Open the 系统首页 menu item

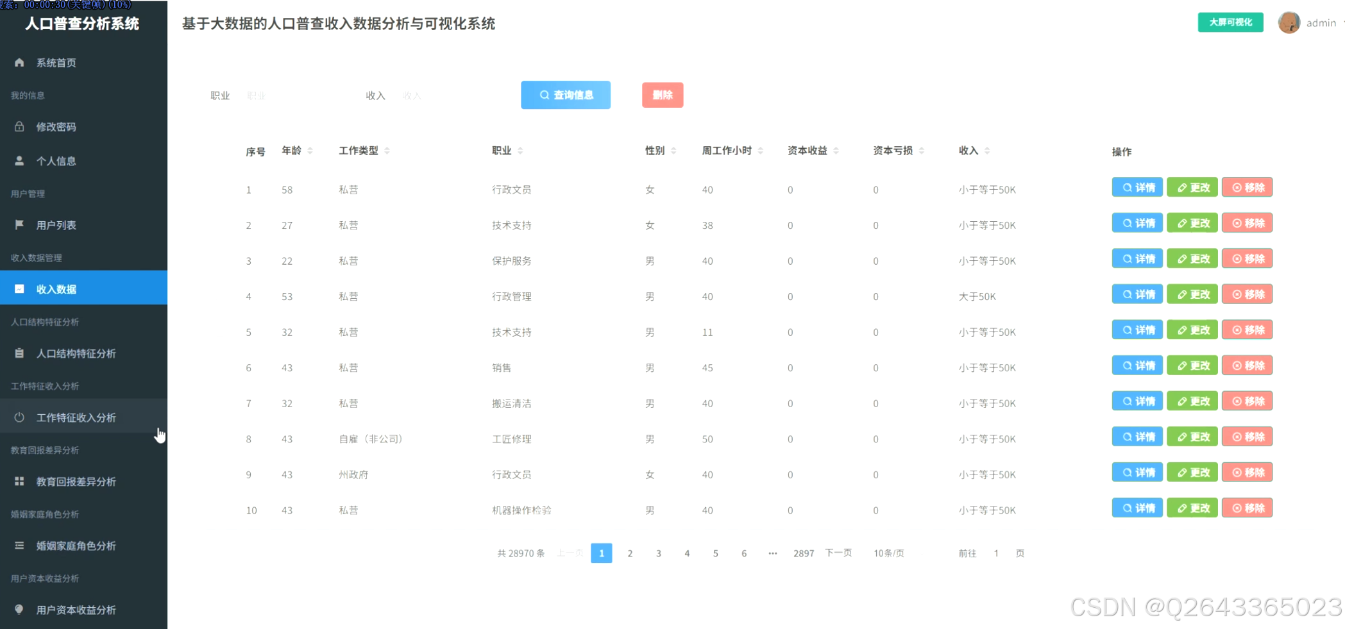(83, 62)
